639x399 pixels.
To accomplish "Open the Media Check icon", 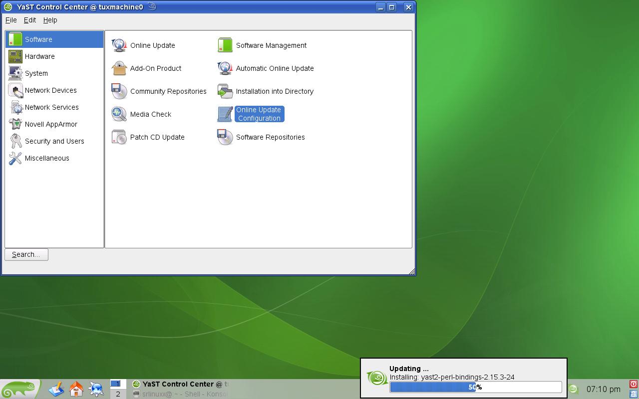I will [119, 114].
